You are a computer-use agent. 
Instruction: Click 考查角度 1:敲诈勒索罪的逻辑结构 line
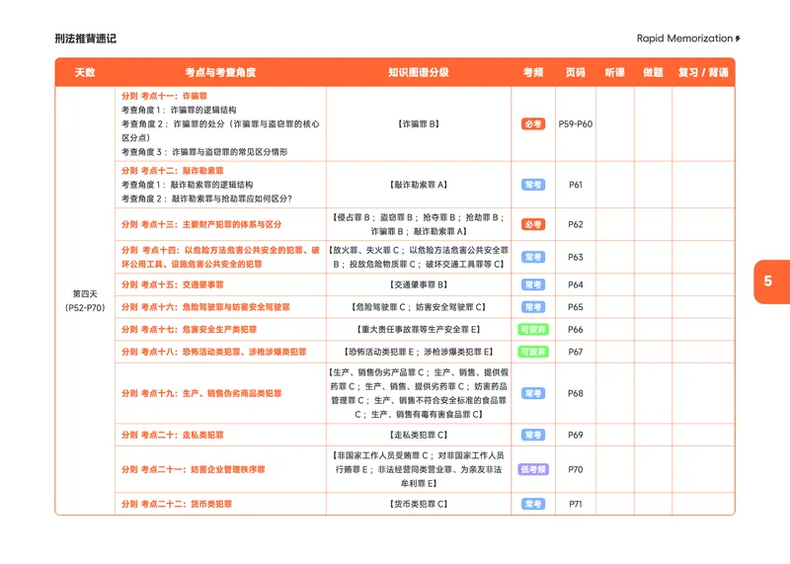click(187, 185)
